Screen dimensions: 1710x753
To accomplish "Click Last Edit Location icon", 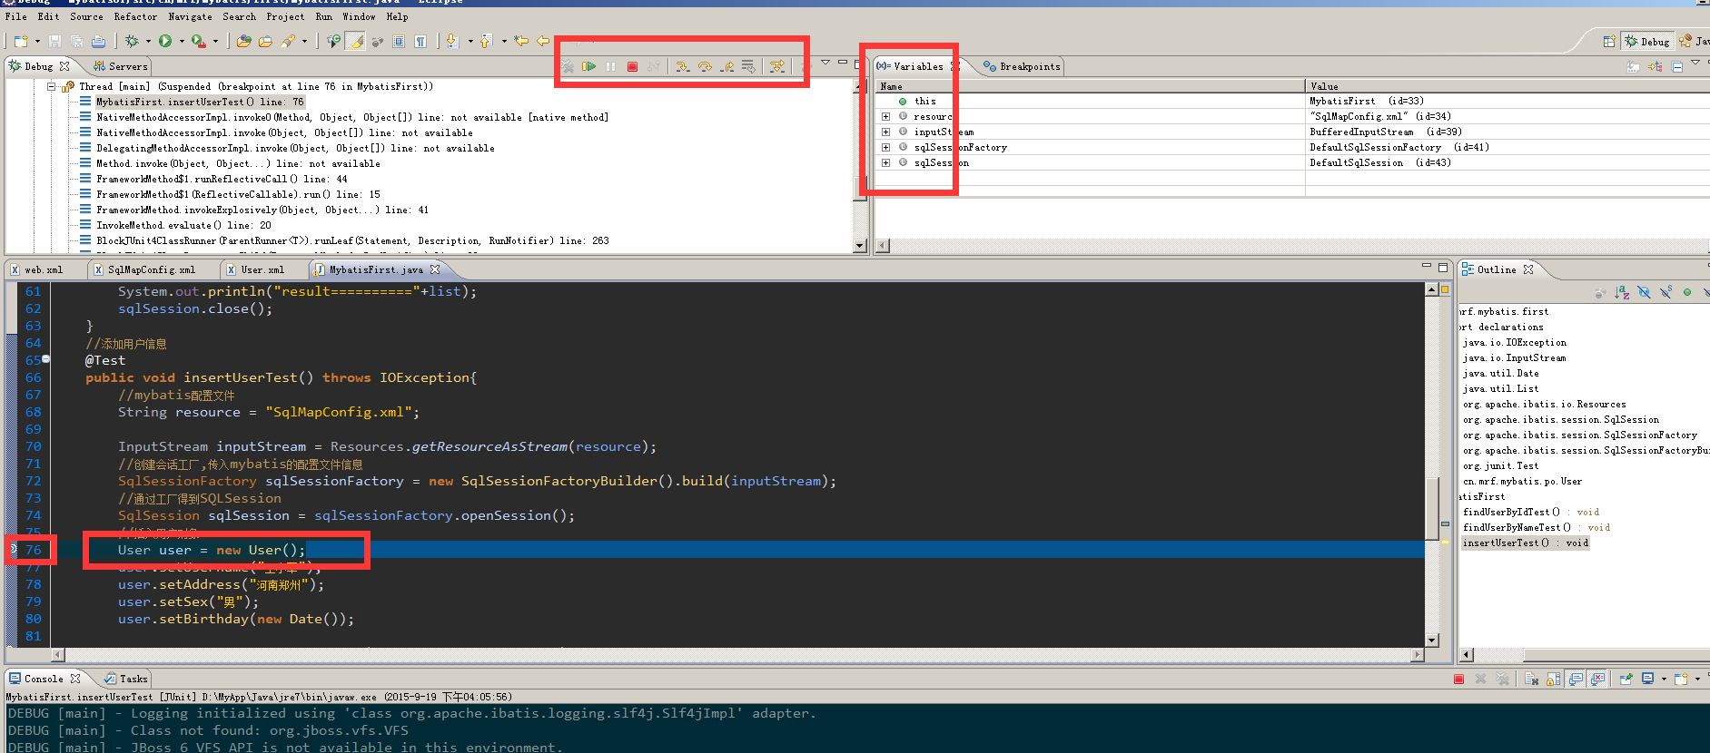I will (x=521, y=41).
